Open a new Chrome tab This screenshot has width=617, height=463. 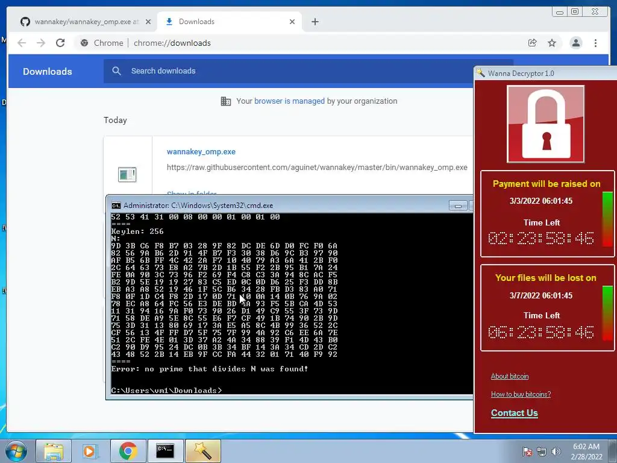tap(315, 22)
